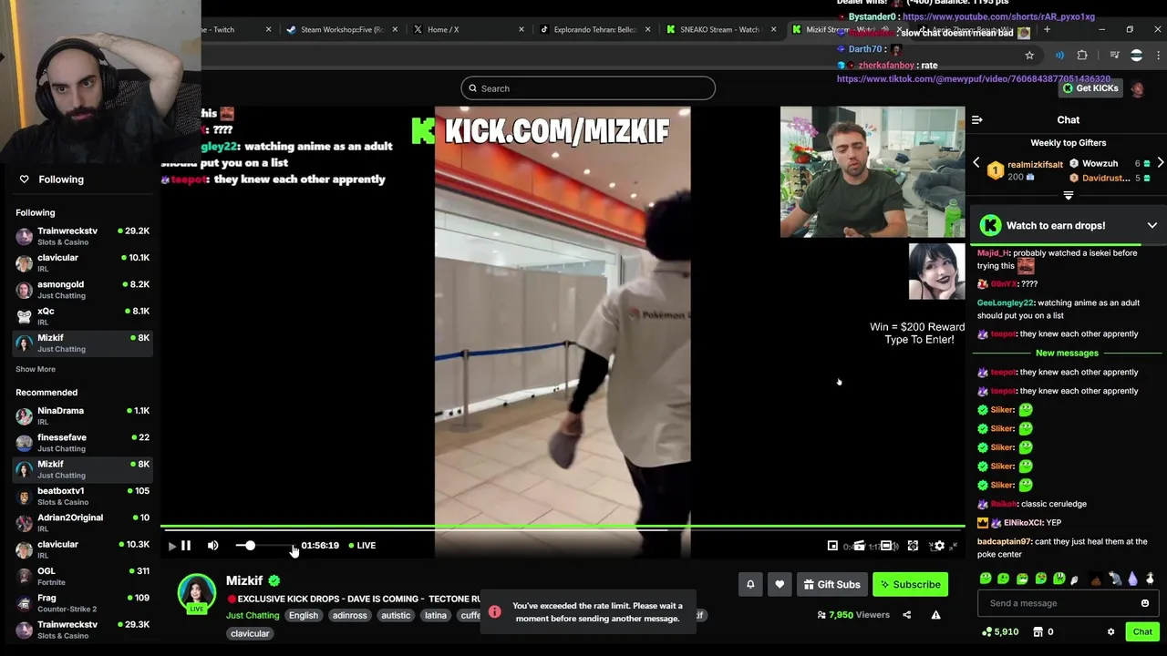
Task: Mute the stream with speaker icon
Action: tap(212, 545)
